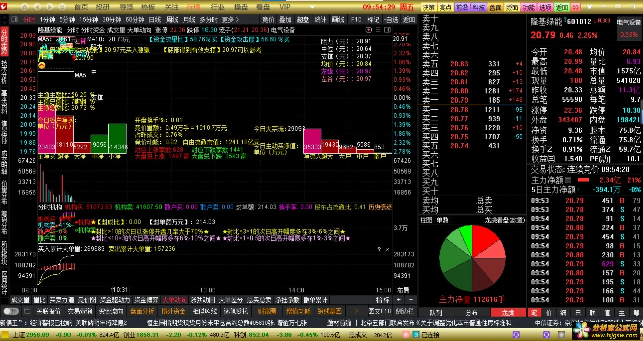Viewport: 643px width, 341px height.
Task: Click the yellow square icon before 上证
Action: click(5, 335)
